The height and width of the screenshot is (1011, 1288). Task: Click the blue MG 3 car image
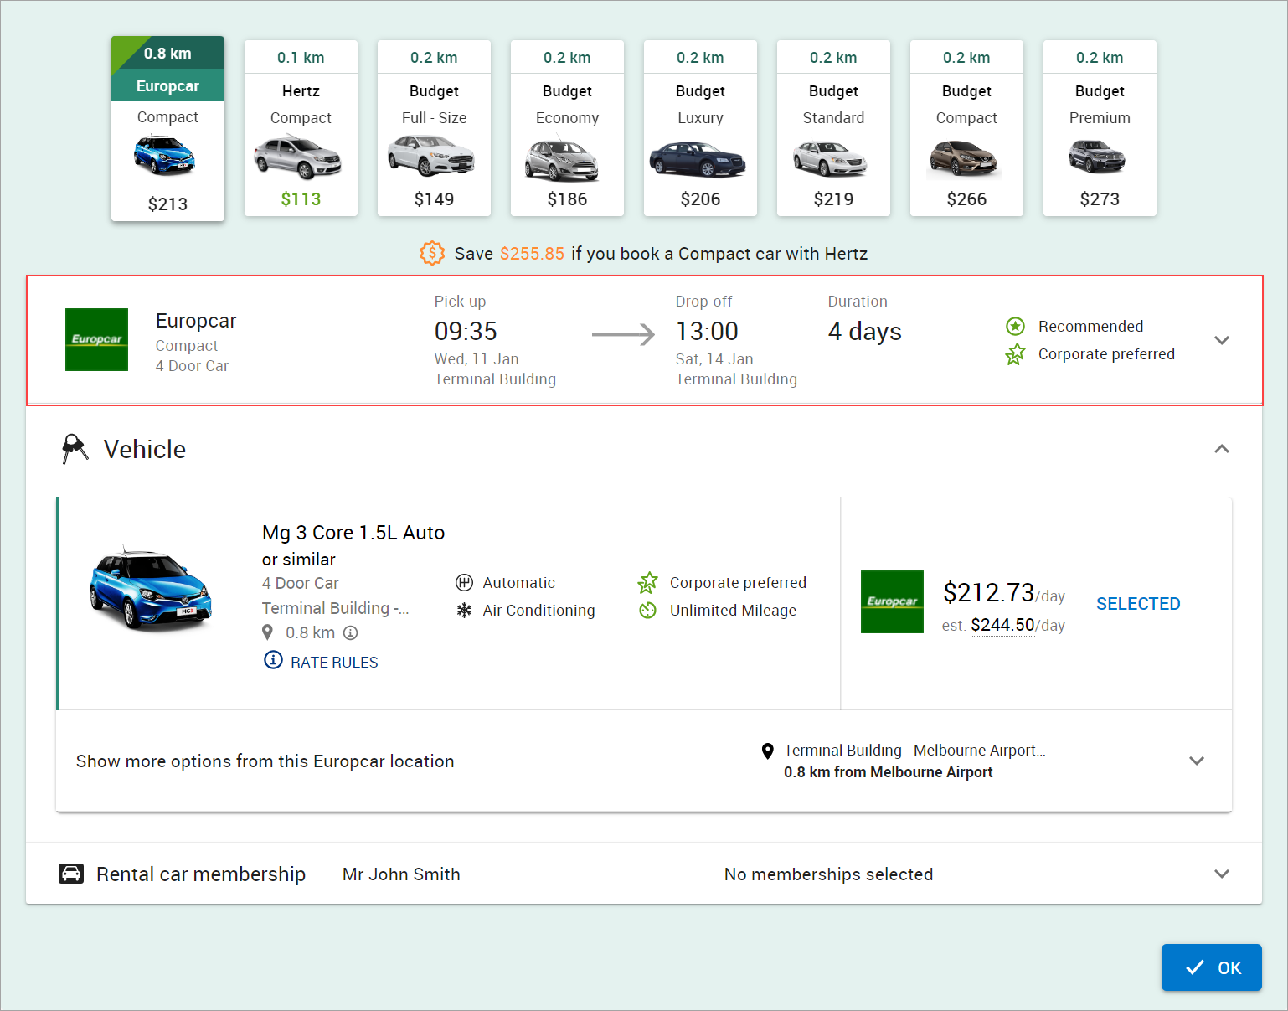click(x=151, y=588)
